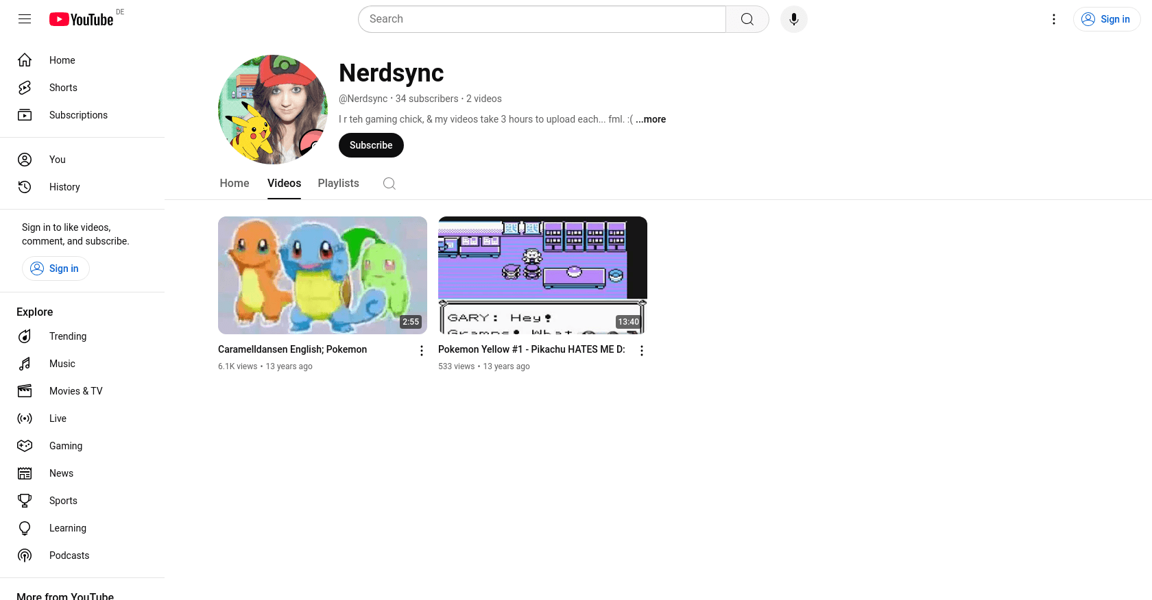Open the hamburger guide menu
1152x600 pixels.
[25, 19]
